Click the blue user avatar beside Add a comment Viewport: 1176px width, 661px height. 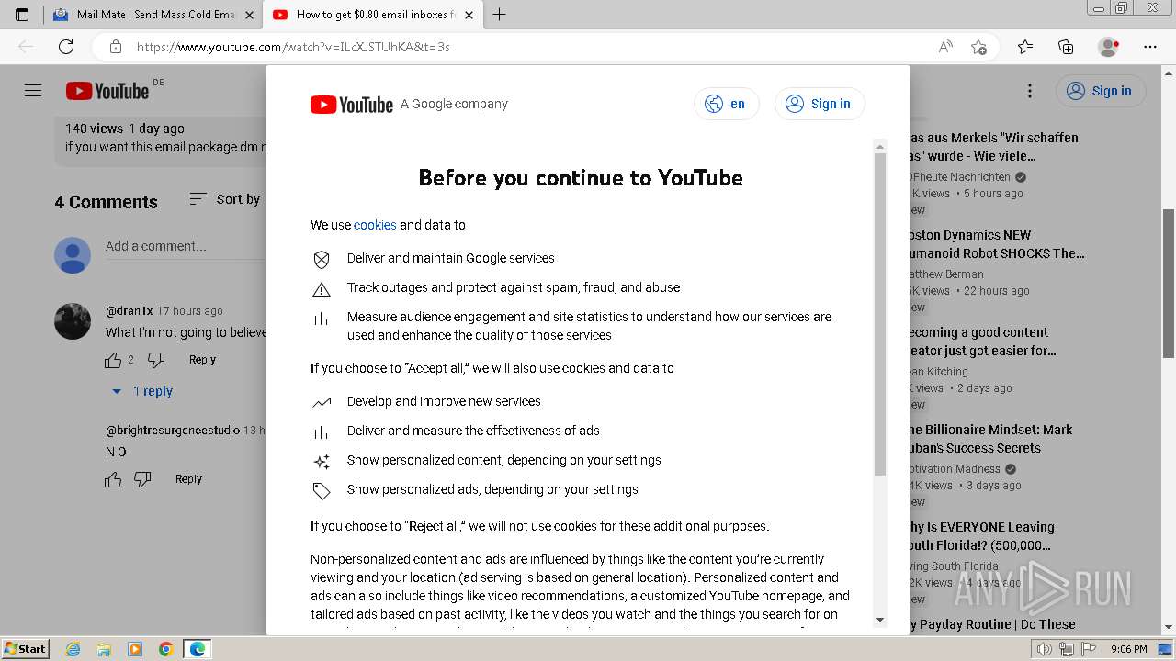(73, 255)
